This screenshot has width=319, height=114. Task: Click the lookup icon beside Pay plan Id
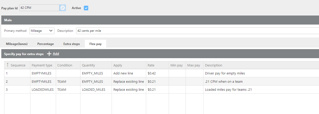(62, 8)
